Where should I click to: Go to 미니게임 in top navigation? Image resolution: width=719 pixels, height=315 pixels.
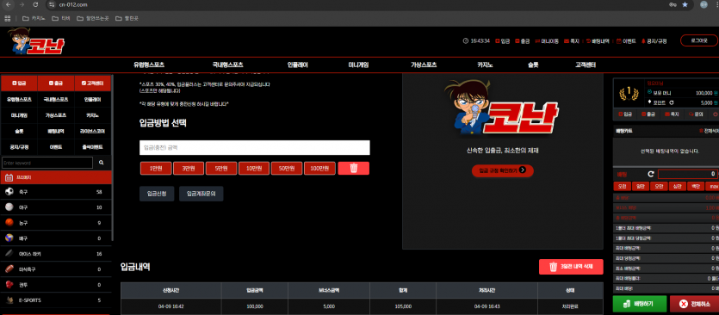click(x=358, y=65)
